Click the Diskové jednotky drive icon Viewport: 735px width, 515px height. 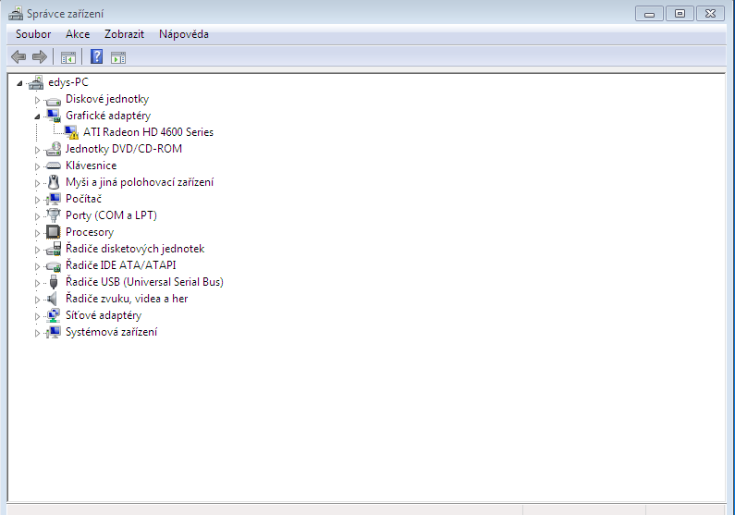click(53, 100)
